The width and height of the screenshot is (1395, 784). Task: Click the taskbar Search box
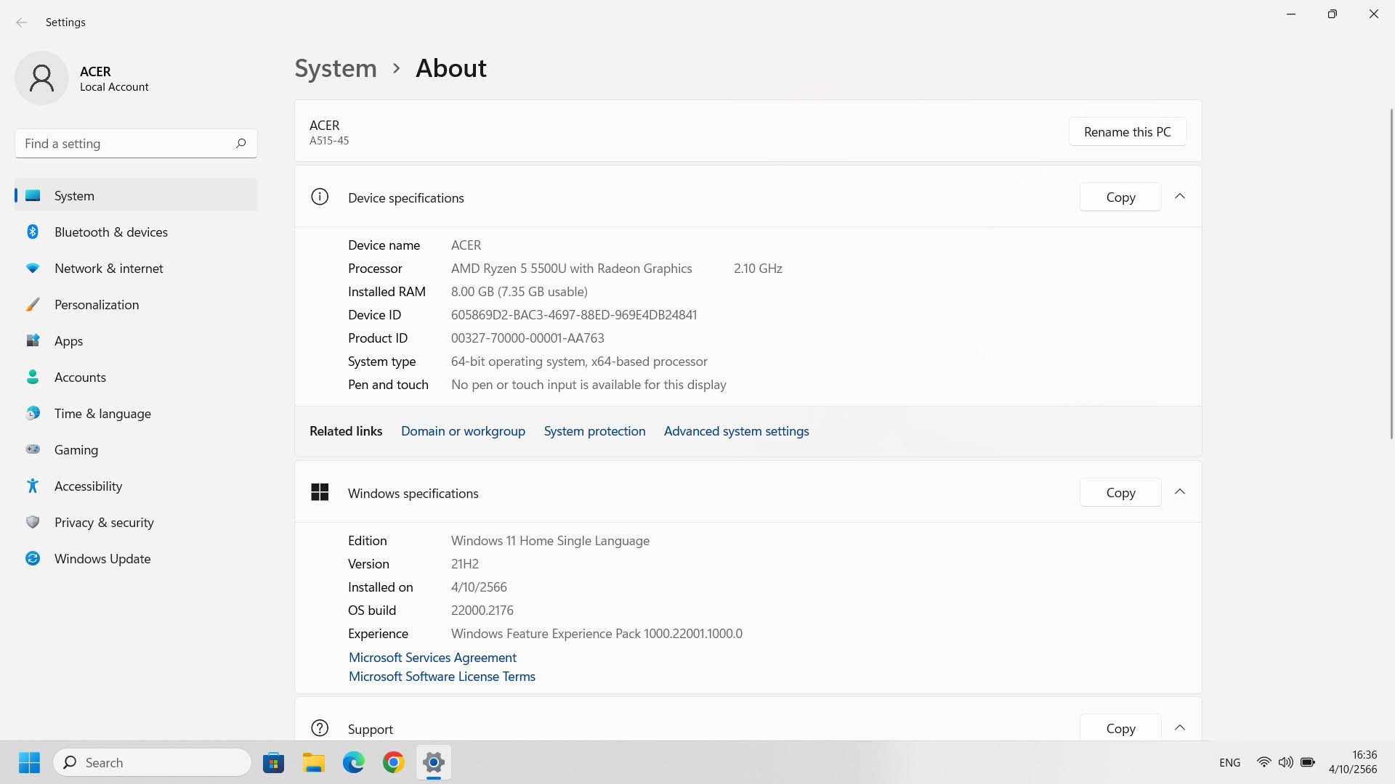point(152,762)
